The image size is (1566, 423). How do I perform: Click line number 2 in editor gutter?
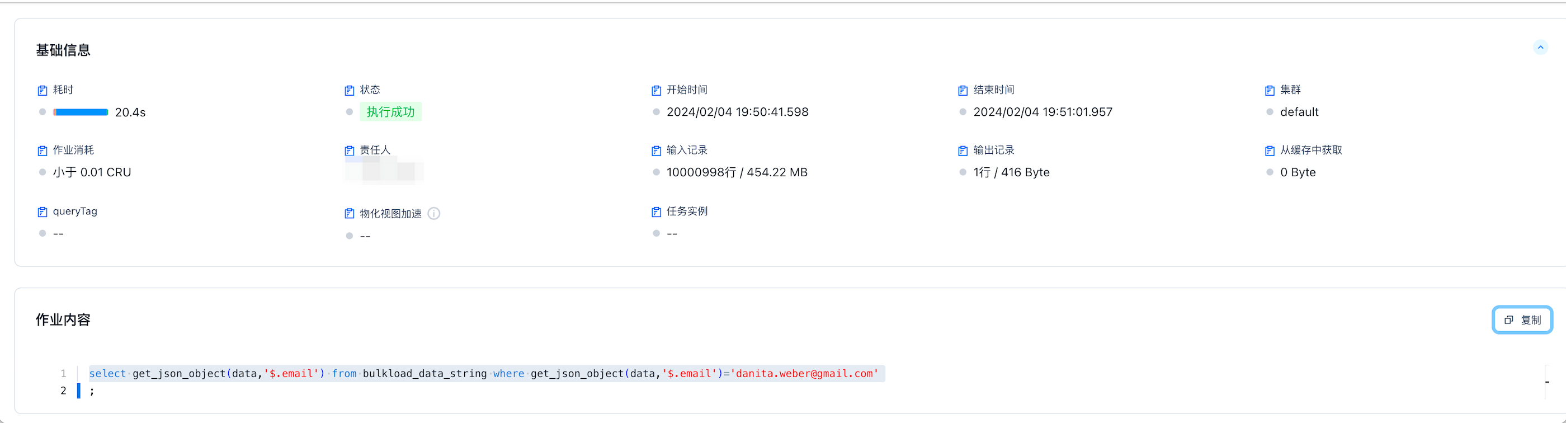click(x=63, y=391)
